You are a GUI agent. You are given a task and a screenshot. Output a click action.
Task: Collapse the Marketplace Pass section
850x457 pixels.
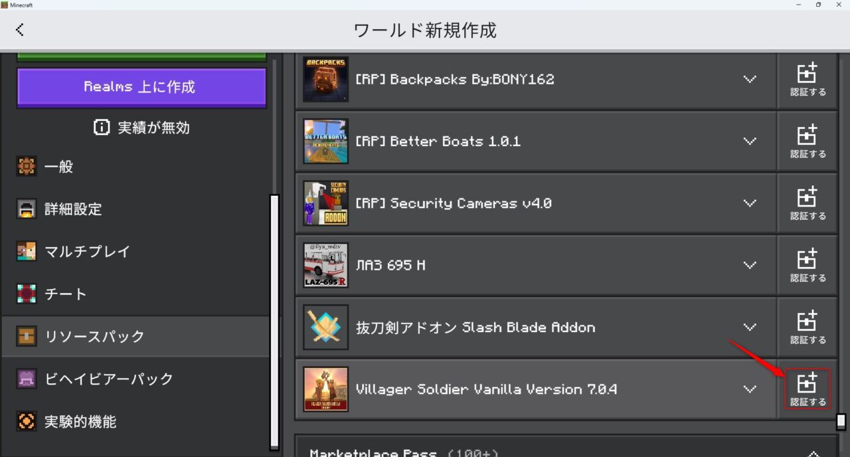coord(813,454)
